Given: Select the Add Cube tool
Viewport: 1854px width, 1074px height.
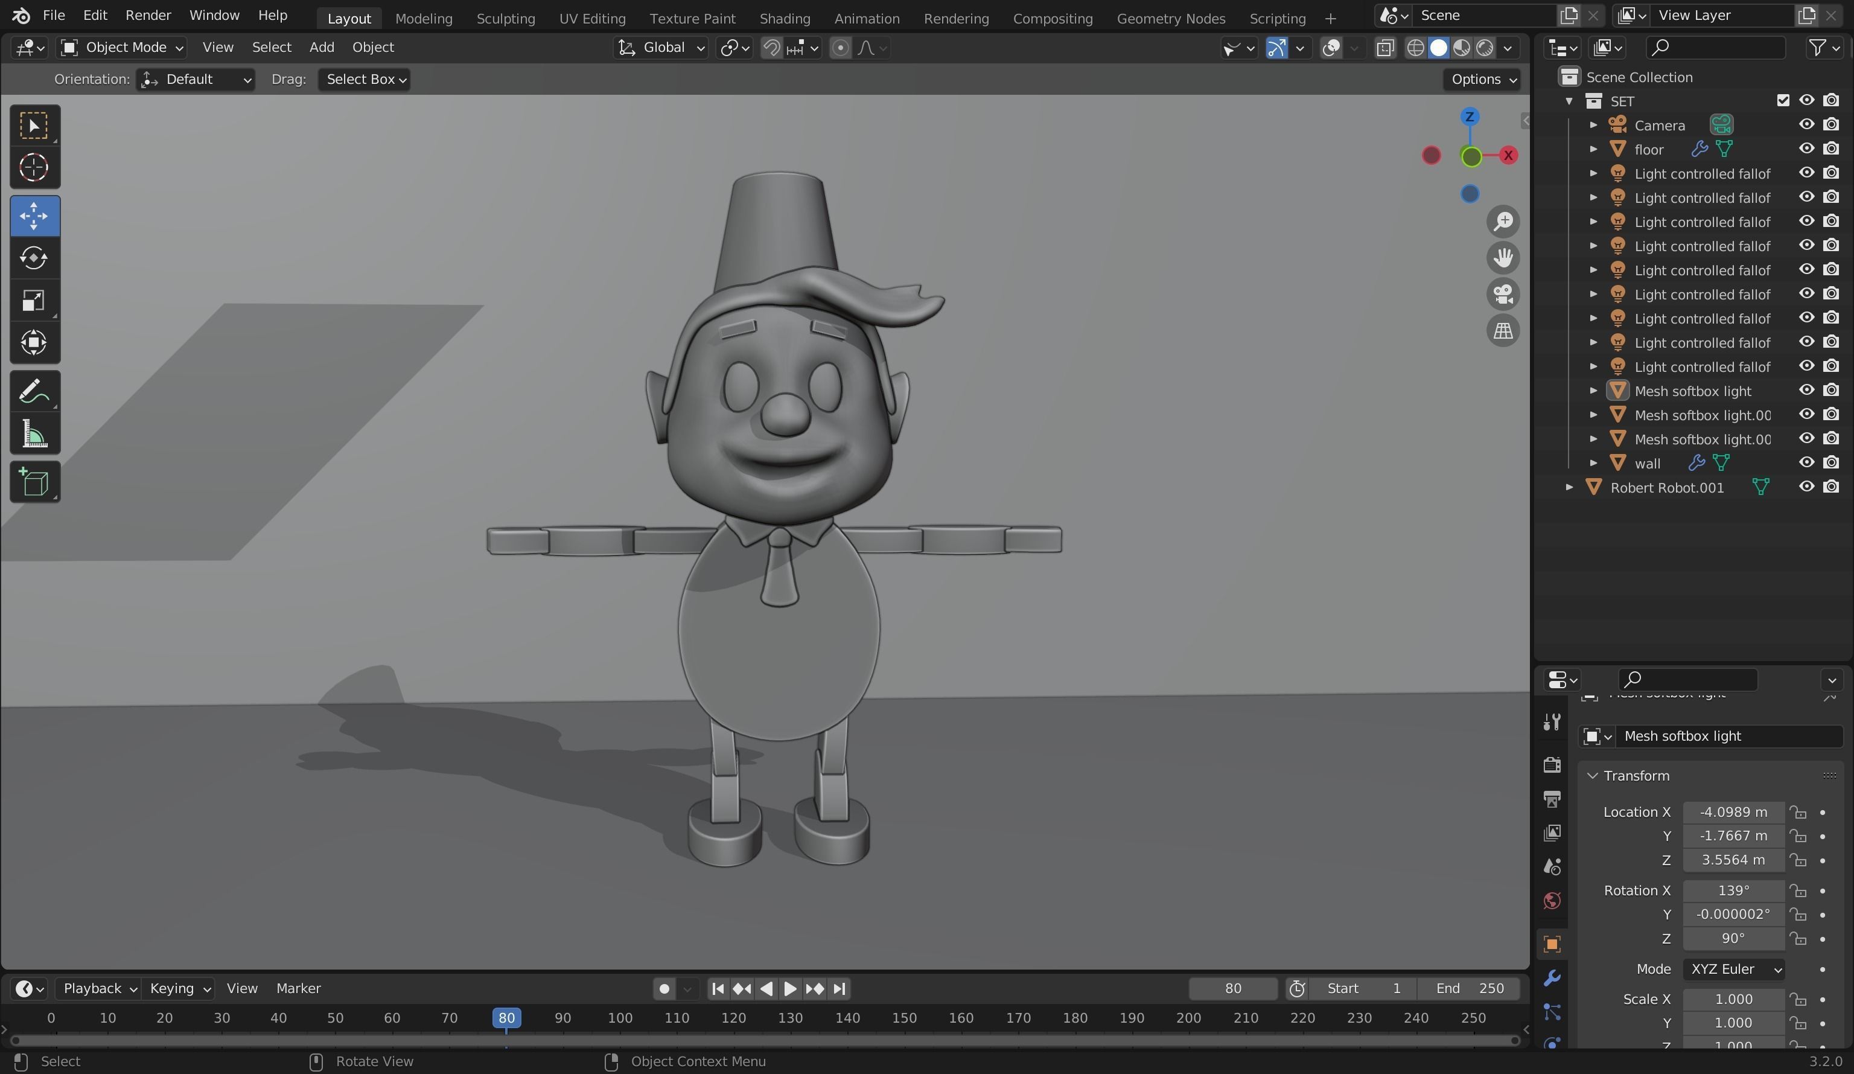Looking at the screenshot, I should coord(34,482).
